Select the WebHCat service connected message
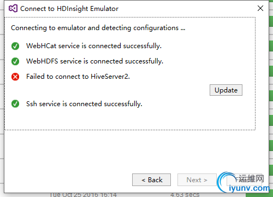The image size is (273, 197). tap(94, 46)
